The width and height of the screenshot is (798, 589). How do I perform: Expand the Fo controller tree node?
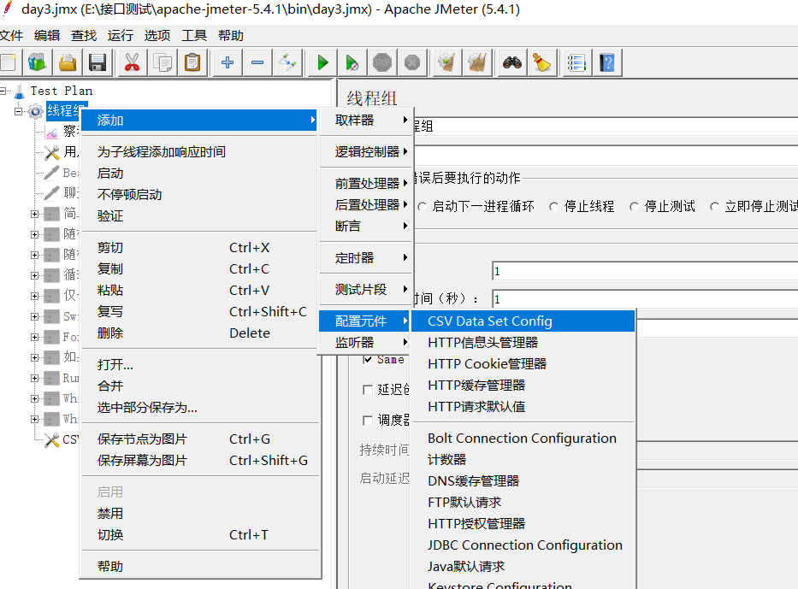pos(34,337)
